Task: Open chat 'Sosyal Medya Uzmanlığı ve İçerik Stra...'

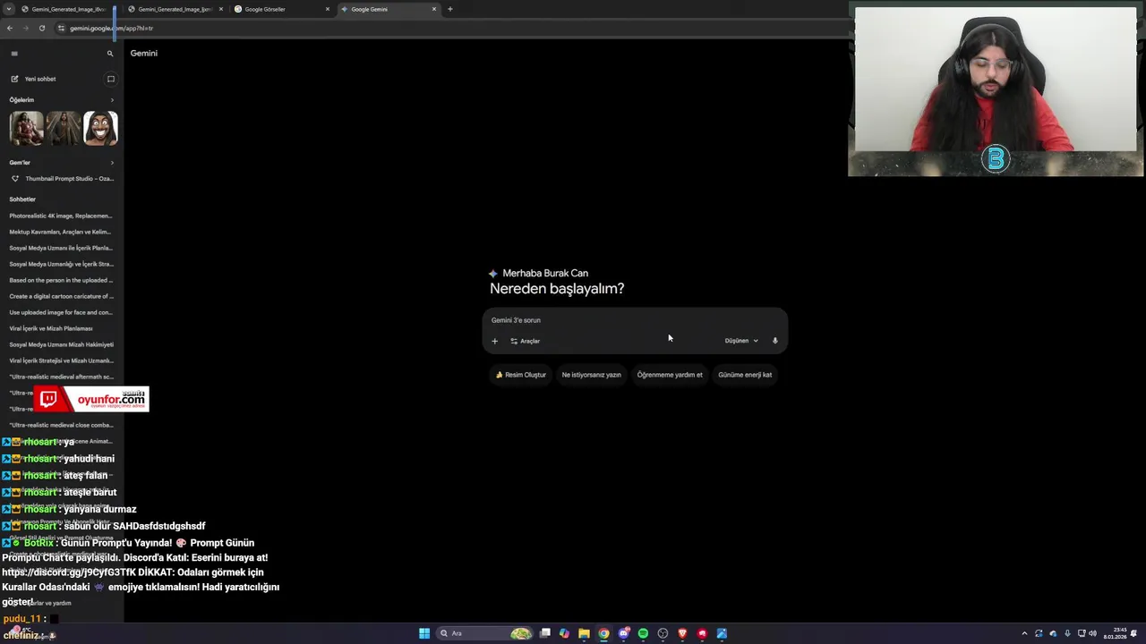Action: (61, 264)
